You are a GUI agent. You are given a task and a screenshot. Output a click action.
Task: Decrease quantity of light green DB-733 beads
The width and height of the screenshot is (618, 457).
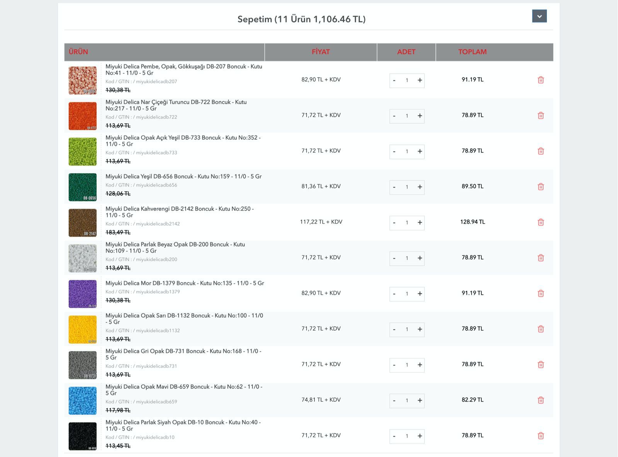(x=394, y=151)
